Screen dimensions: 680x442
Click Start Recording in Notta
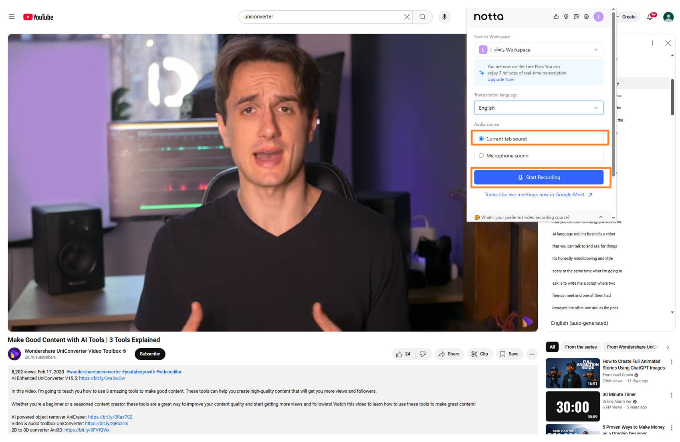539,177
